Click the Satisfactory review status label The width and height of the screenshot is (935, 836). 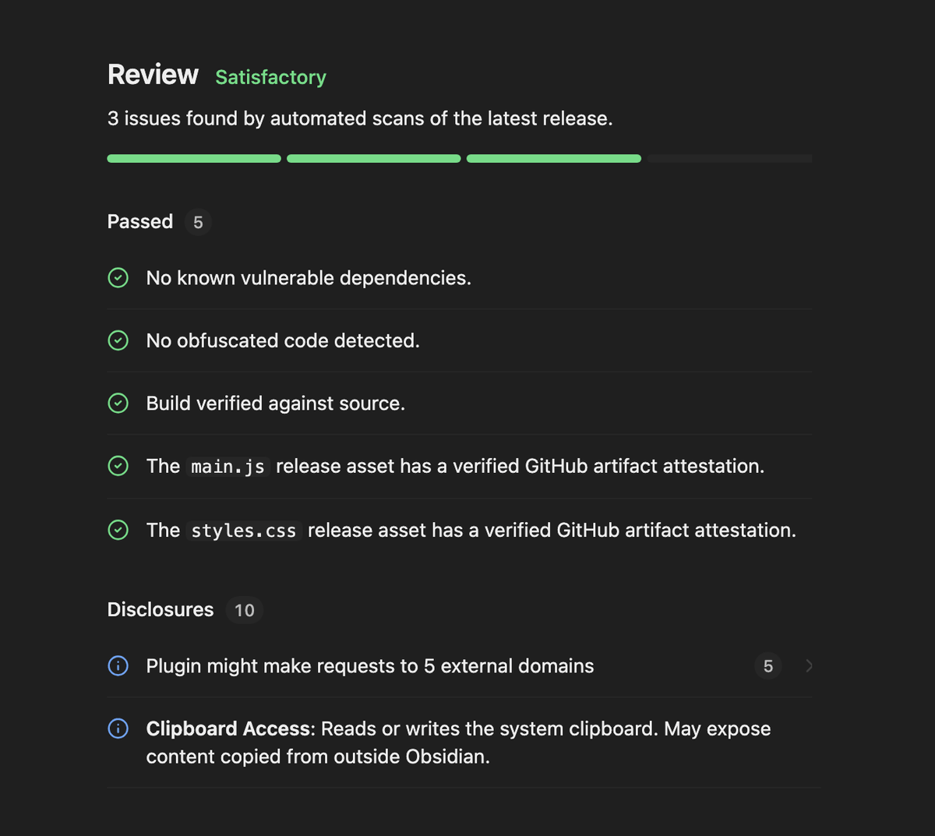tap(270, 77)
